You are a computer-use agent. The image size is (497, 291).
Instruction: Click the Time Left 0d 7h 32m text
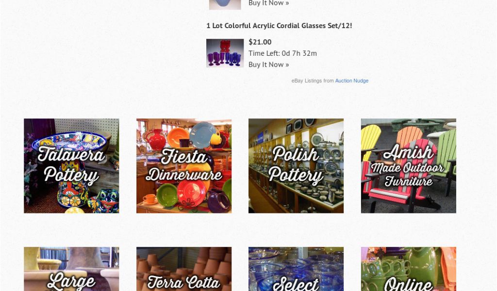(x=283, y=53)
